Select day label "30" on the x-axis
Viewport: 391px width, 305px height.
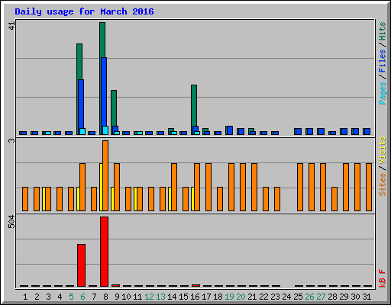(355, 297)
